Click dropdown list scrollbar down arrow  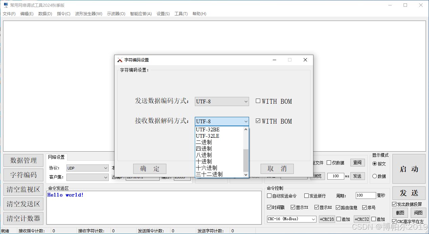[246, 175]
